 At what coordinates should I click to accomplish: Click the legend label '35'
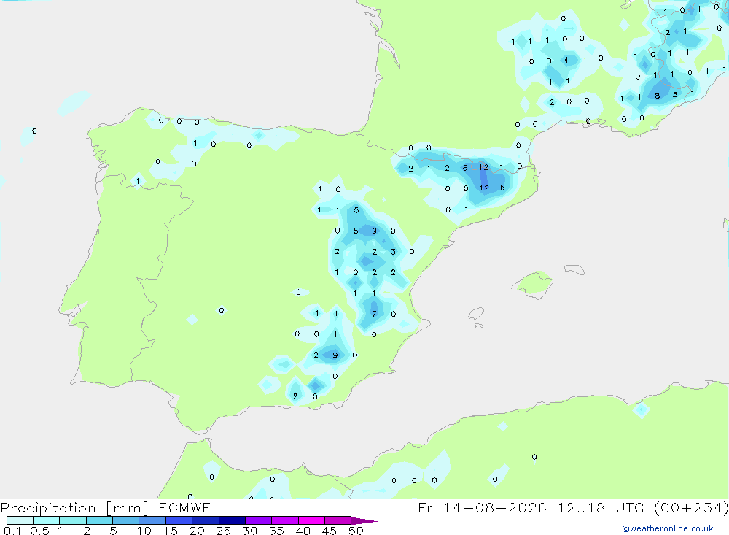click(x=276, y=531)
